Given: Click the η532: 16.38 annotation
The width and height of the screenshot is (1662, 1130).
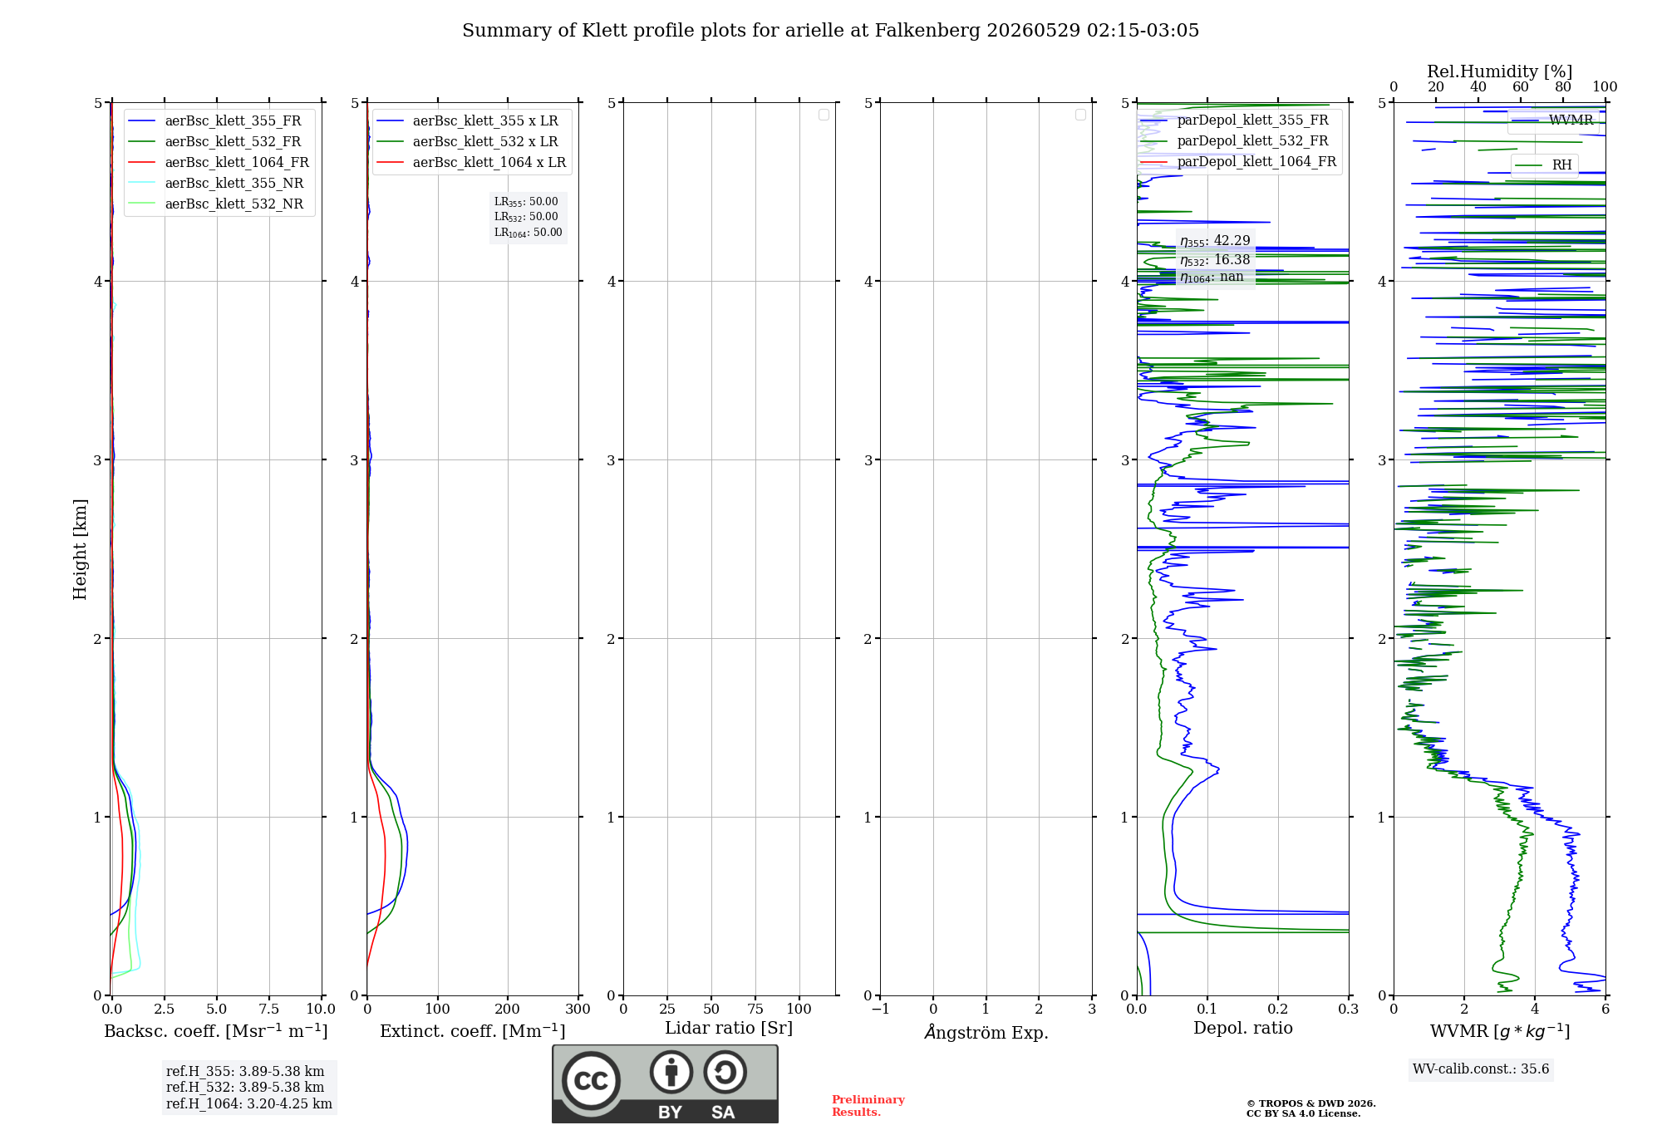Looking at the screenshot, I should (x=1215, y=260).
